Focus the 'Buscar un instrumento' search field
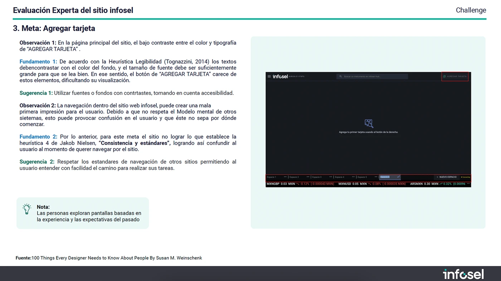Image resolution: width=501 pixels, height=281 pixels. 372,77
